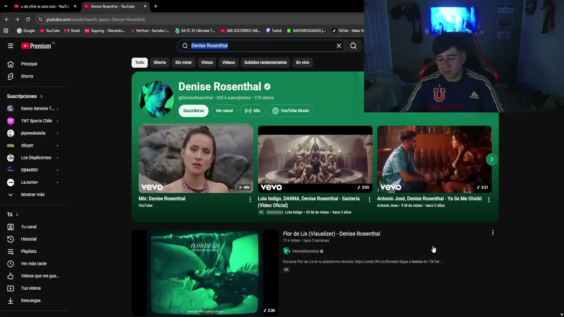This screenshot has width=564, height=317.
Task: Open the YouTube Music button
Action: pyautogui.click(x=290, y=111)
